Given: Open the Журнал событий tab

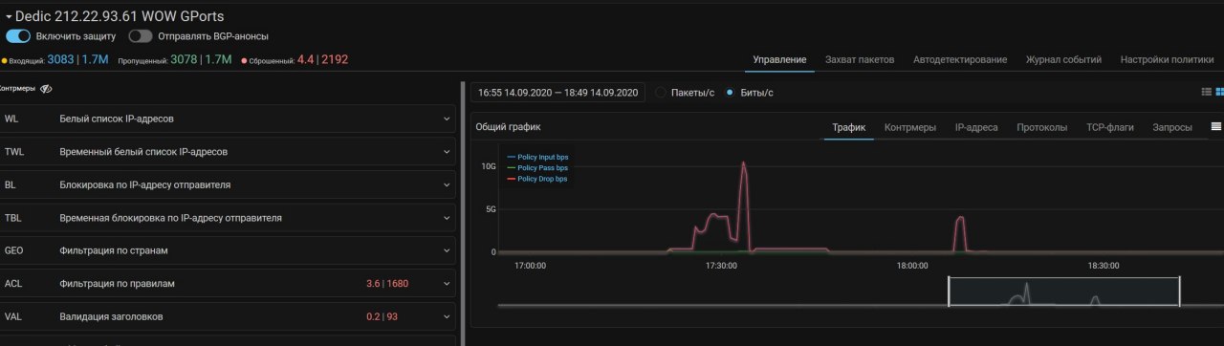Looking at the screenshot, I should coord(1063,59).
